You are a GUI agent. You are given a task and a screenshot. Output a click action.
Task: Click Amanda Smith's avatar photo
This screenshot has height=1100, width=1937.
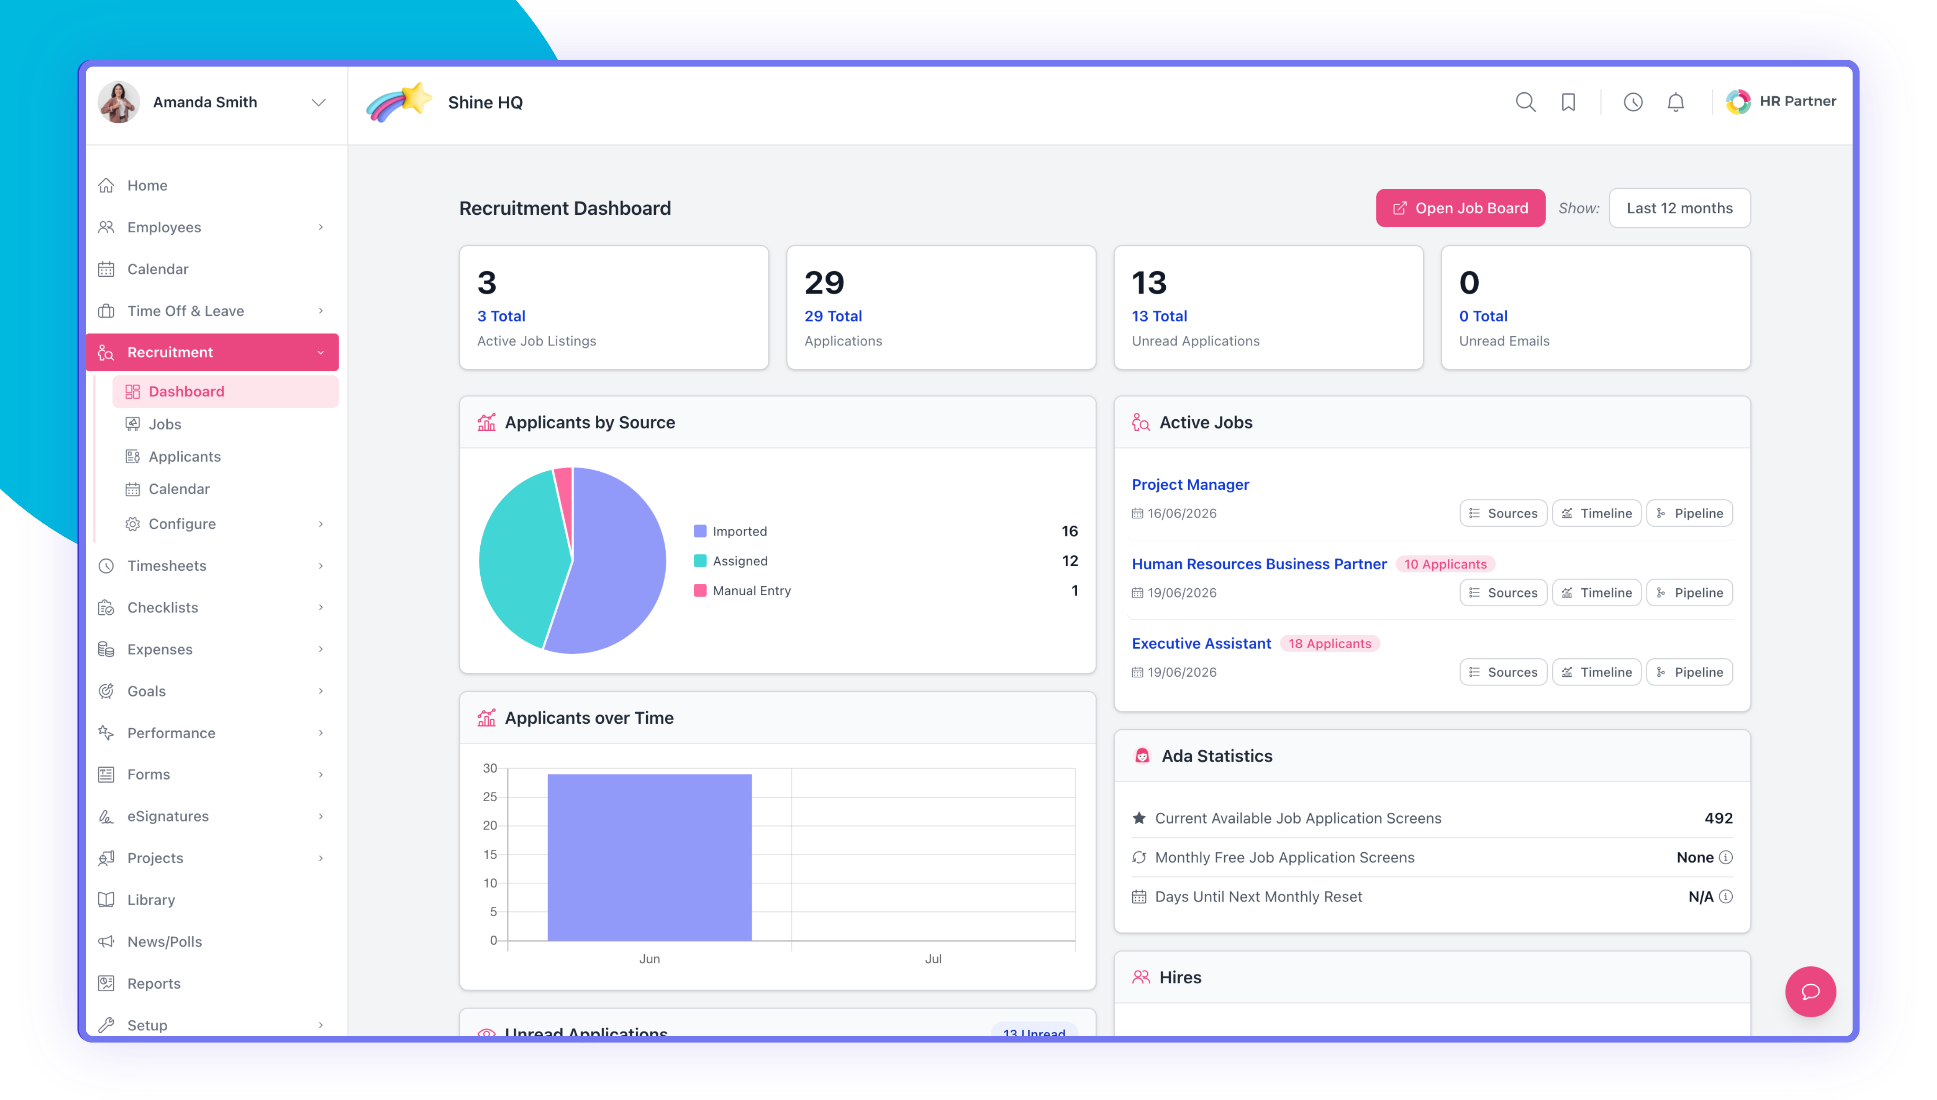[119, 102]
